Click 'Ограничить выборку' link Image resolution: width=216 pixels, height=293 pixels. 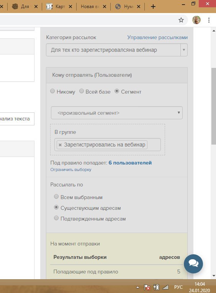pos(71,170)
